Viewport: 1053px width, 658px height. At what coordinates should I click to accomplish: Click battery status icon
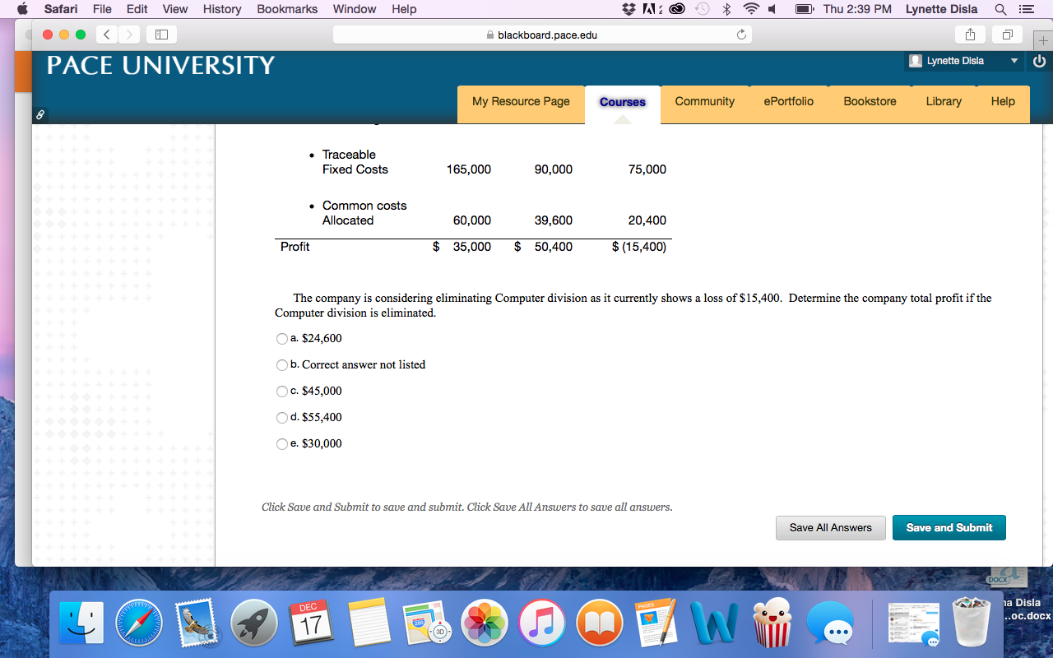point(804,9)
